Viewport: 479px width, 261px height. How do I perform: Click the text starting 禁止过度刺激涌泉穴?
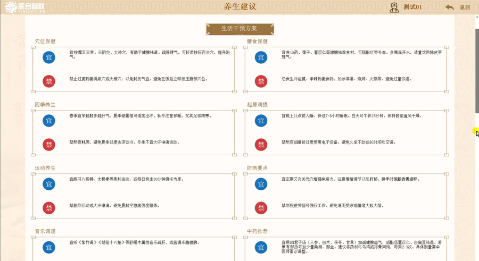[139, 79]
